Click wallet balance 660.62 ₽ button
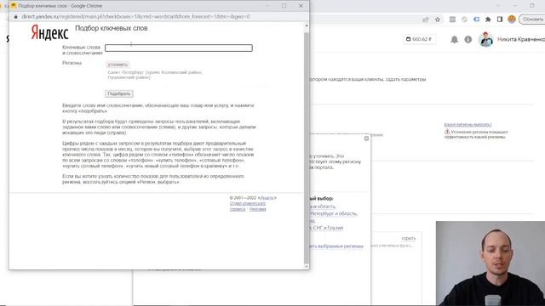545x306 pixels. [419, 39]
